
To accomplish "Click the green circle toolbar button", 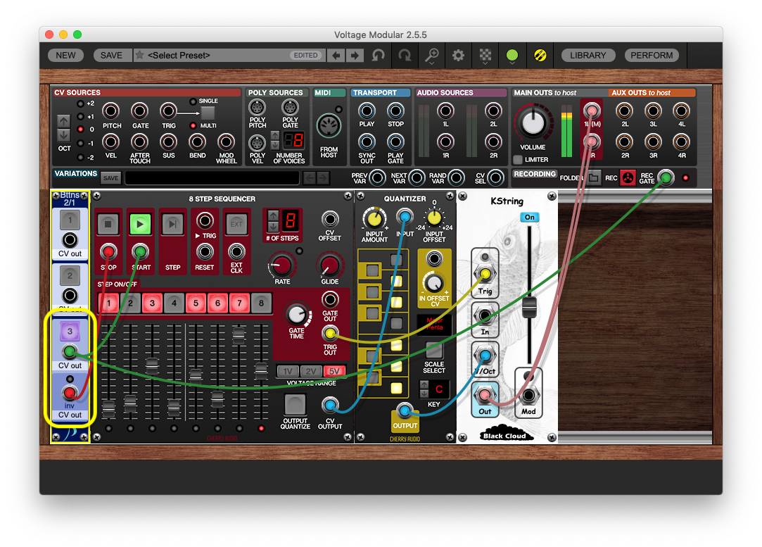I will (x=512, y=56).
